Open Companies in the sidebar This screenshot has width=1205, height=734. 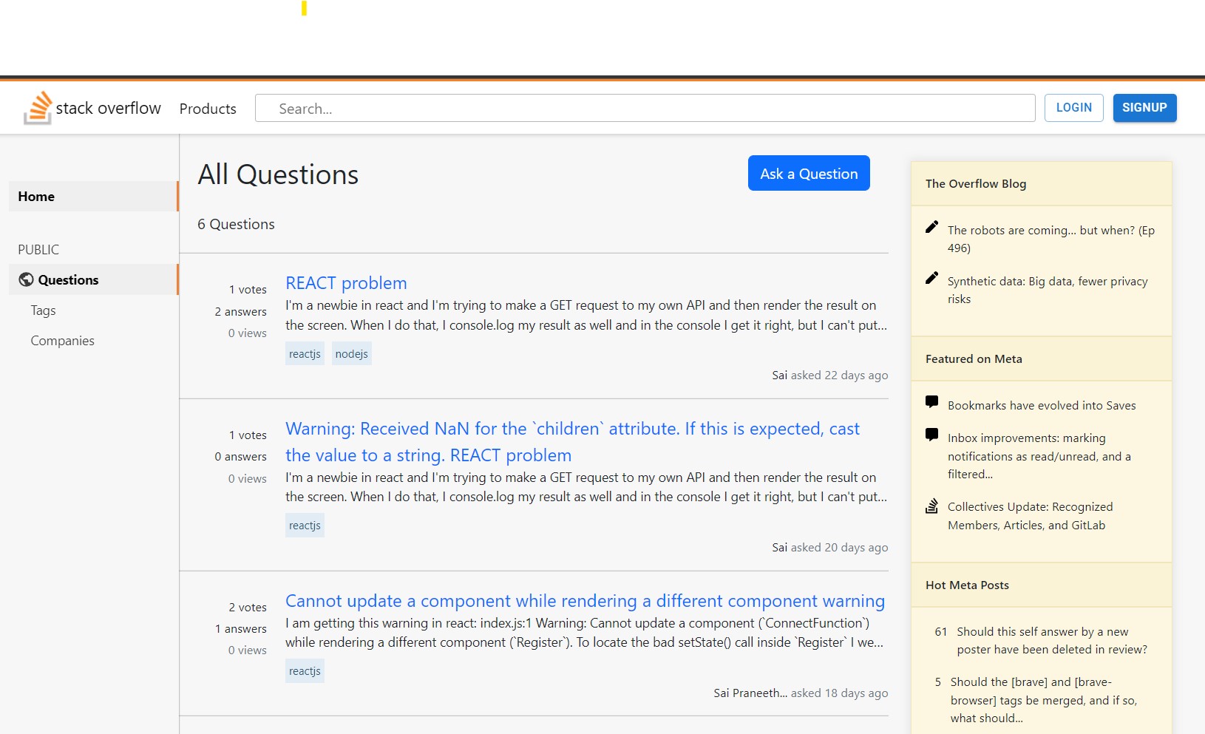point(62,341)
